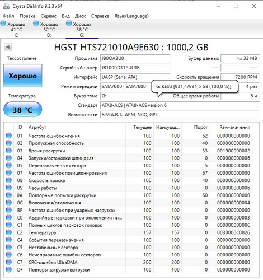Click the 38 °C temperature button
This screenshot has width=263, height=280.
coord(22,109)
